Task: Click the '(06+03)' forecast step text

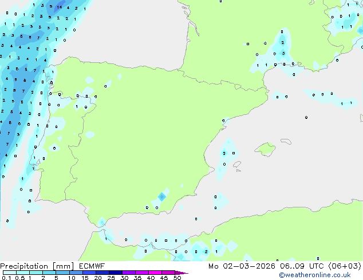Action: coord(345,266)
